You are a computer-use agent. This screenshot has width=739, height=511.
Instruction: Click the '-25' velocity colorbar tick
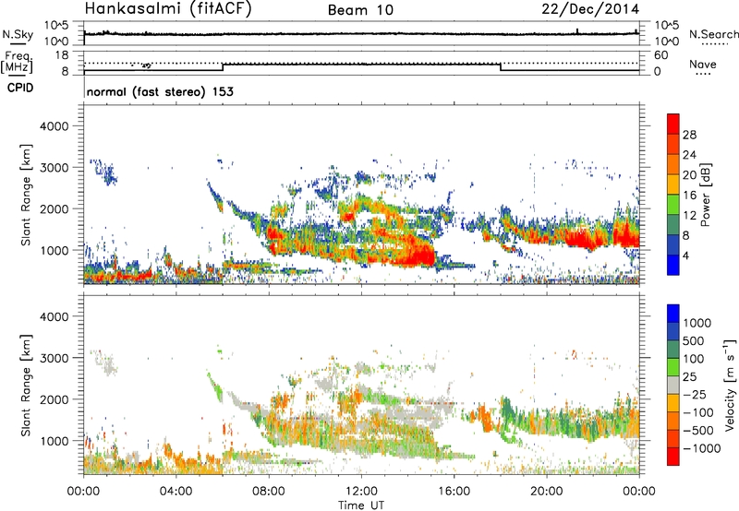click(695, 394)
